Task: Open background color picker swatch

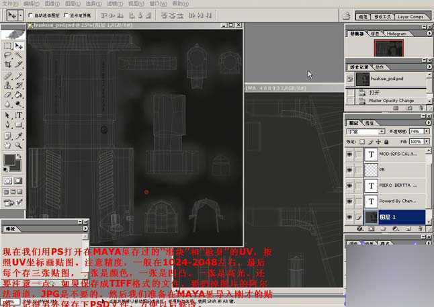Action: point(17,167)
